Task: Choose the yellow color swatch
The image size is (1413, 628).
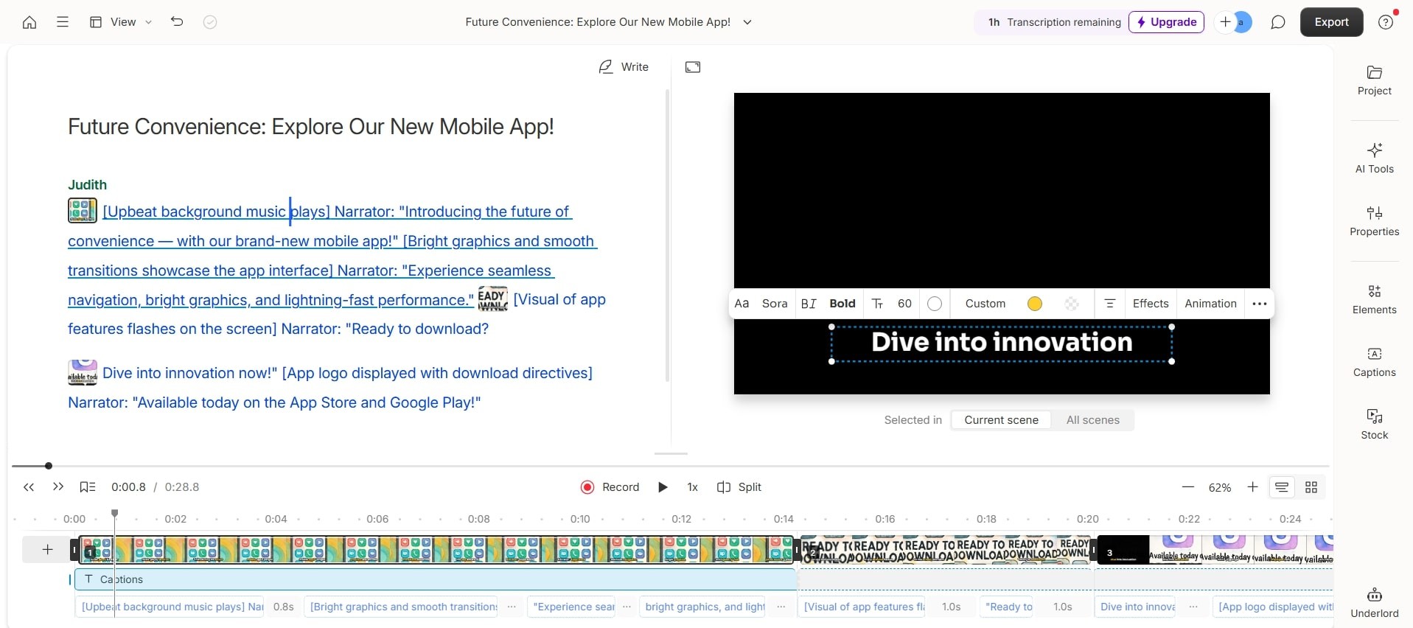Action: tap(1035, 304)
